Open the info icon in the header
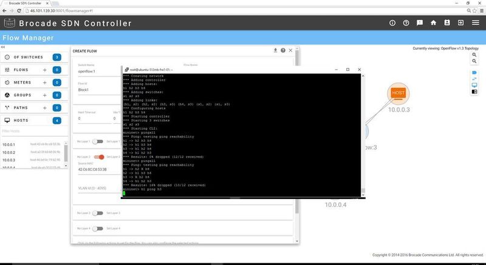The image size is (486, 265). pos(392,23)
